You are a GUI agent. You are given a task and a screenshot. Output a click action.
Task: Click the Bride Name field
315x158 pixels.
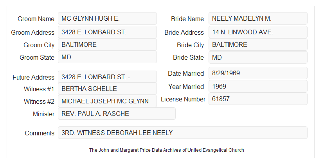[258, 18]
